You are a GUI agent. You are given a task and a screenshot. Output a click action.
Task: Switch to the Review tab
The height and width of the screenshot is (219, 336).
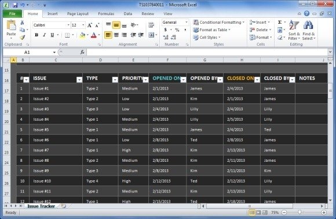[148, 14]
